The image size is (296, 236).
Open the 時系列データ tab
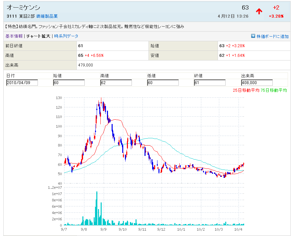click(66, 36)
